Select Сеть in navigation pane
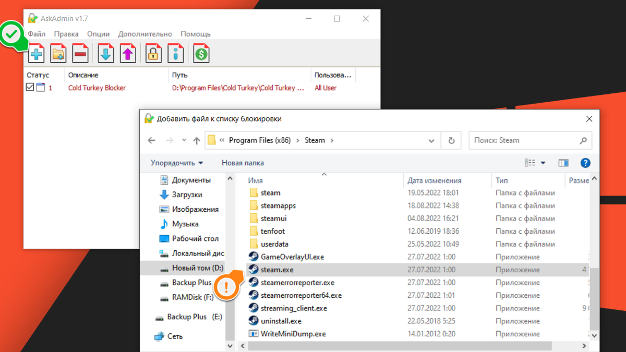This screenshot has height=352, width=626. coord(168,336)
